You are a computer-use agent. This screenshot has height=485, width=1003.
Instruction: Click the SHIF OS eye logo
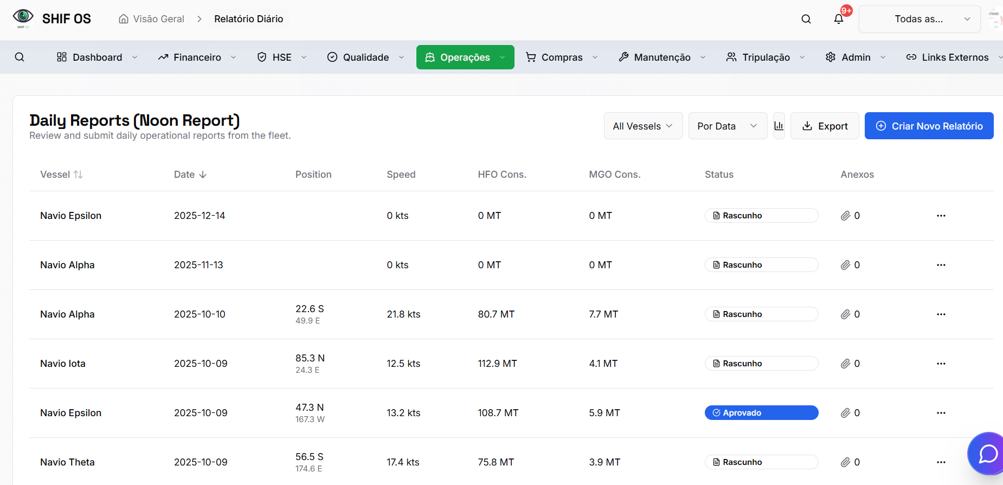[23, 18]
